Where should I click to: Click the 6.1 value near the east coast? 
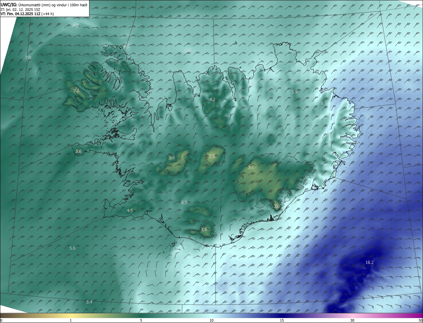click(324, 103)
